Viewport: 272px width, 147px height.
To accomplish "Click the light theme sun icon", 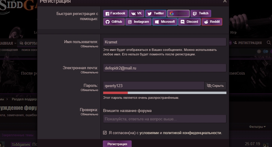I will pos(259,51).
